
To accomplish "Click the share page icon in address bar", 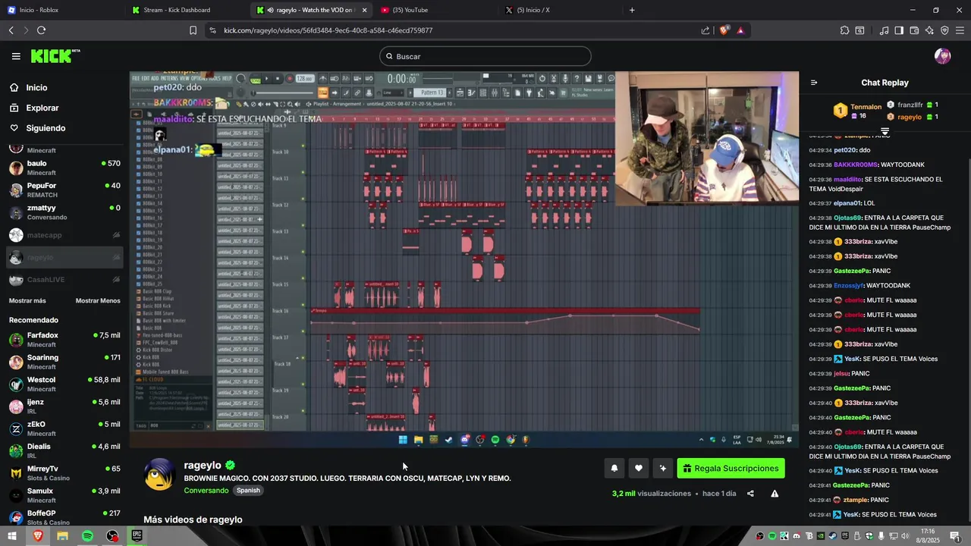I will (x=705, y=30).
